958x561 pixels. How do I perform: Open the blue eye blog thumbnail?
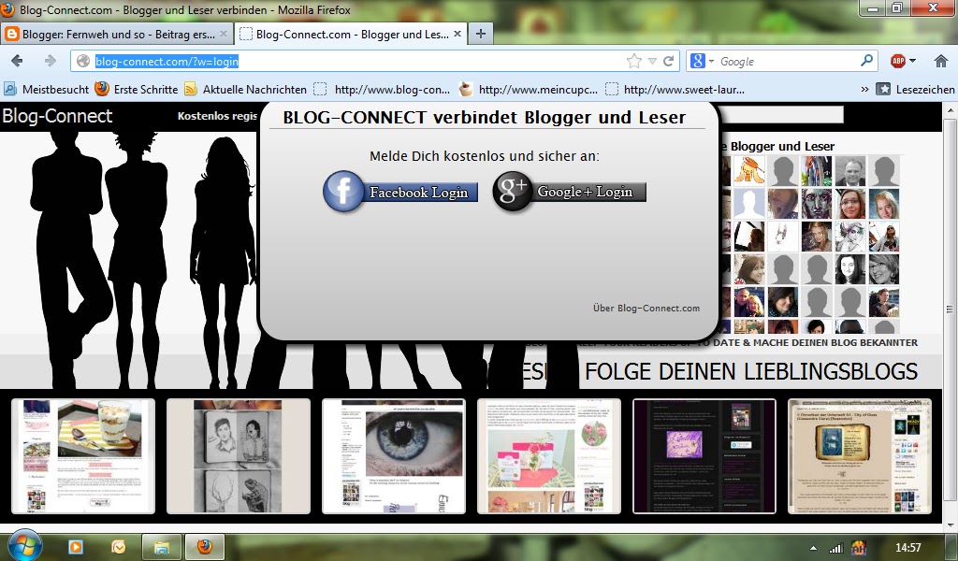(394, 456)
